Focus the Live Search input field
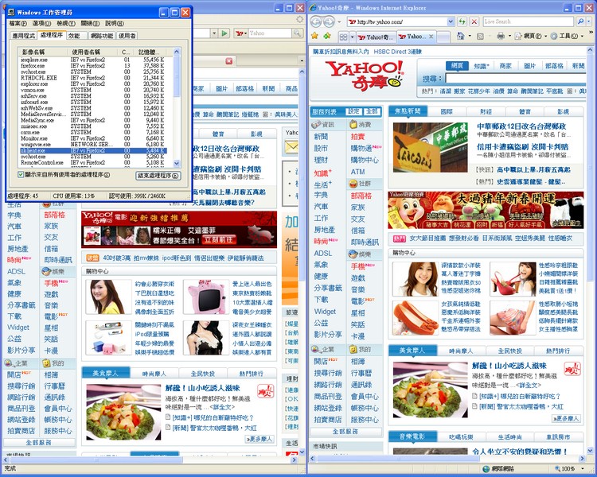 pyautogui.click(x=528, y=21)
